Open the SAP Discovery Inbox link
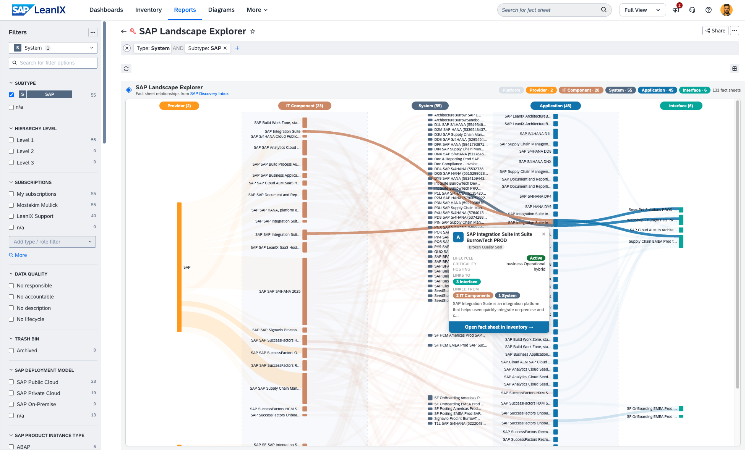Screen dimensions: 751x450 209,94
